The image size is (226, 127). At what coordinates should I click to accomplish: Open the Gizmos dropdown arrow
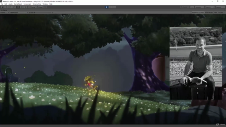225,13
